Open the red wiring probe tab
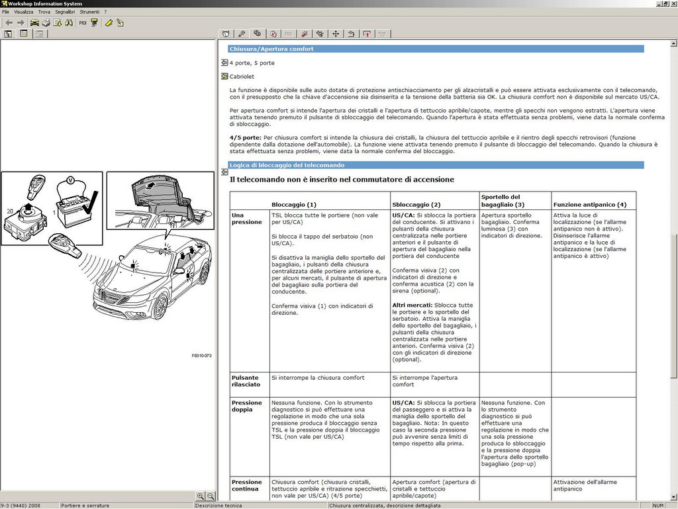This screenshot has height=509, width=678. (305, 34)
